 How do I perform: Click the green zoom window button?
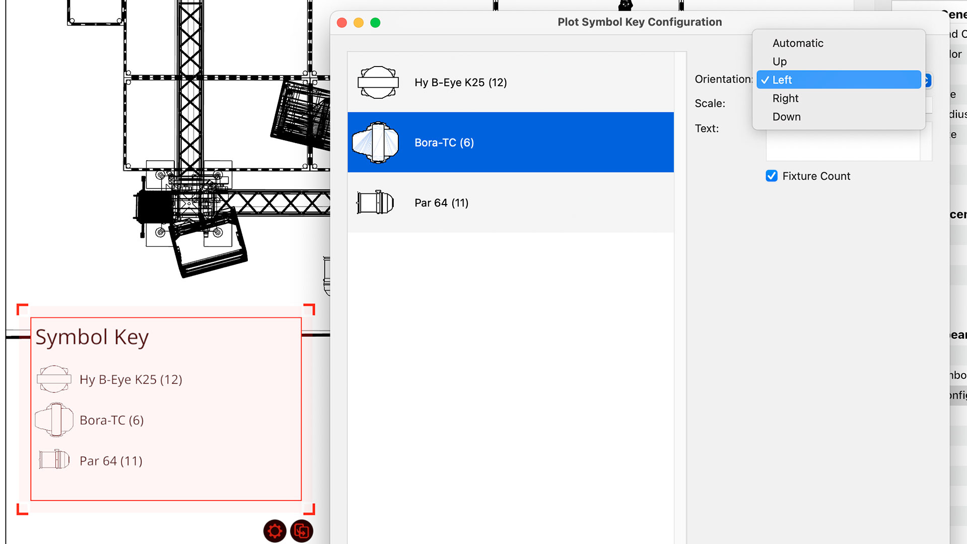point(375,23)
